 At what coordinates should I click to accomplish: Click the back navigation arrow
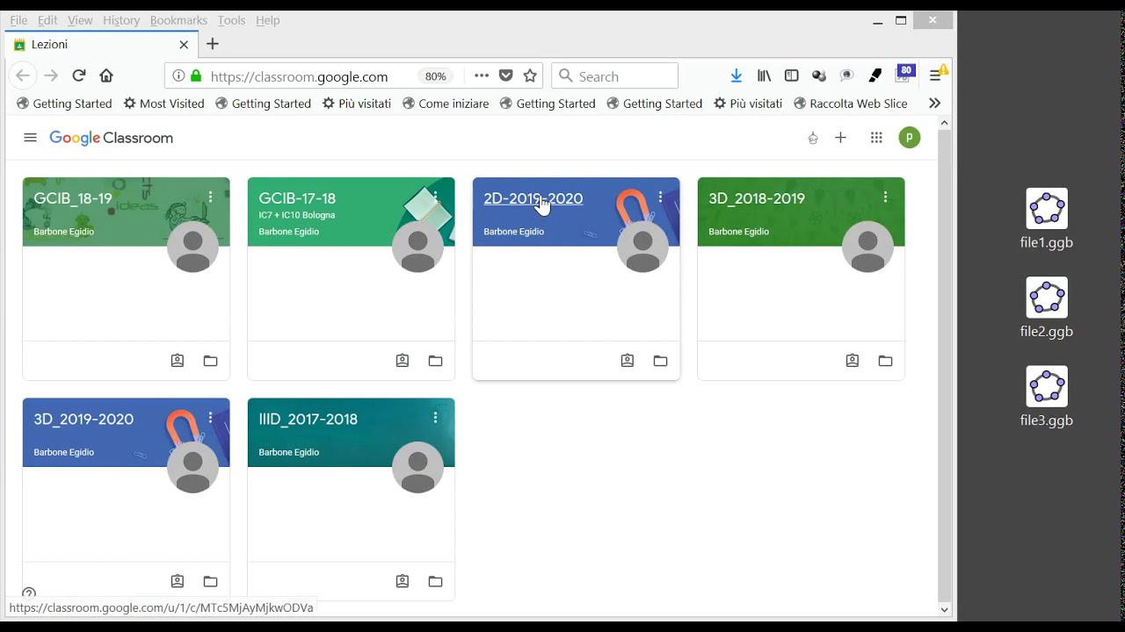23,75
